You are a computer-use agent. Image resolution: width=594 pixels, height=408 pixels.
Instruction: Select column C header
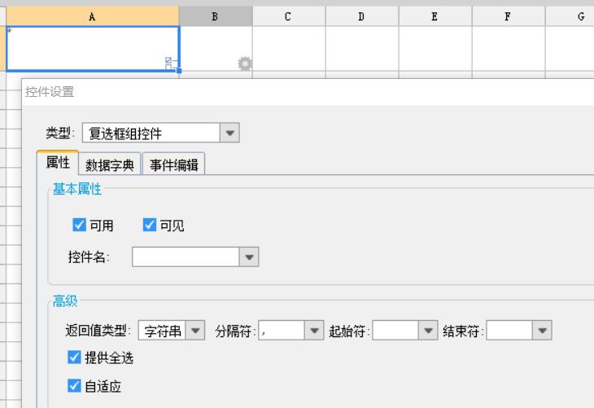coord(289,16)
